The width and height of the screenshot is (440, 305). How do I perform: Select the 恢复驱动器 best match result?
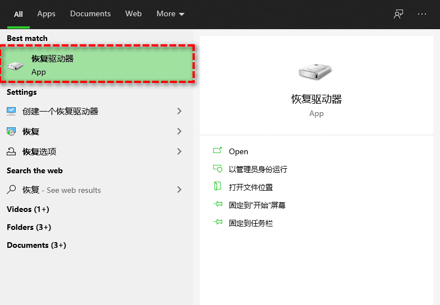coord(97,64)
